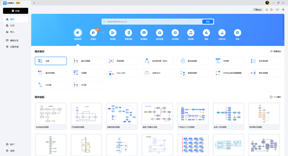Click the 下载App button
The width and height of the screenshot is (288, 156).
(x=258, y=10)
